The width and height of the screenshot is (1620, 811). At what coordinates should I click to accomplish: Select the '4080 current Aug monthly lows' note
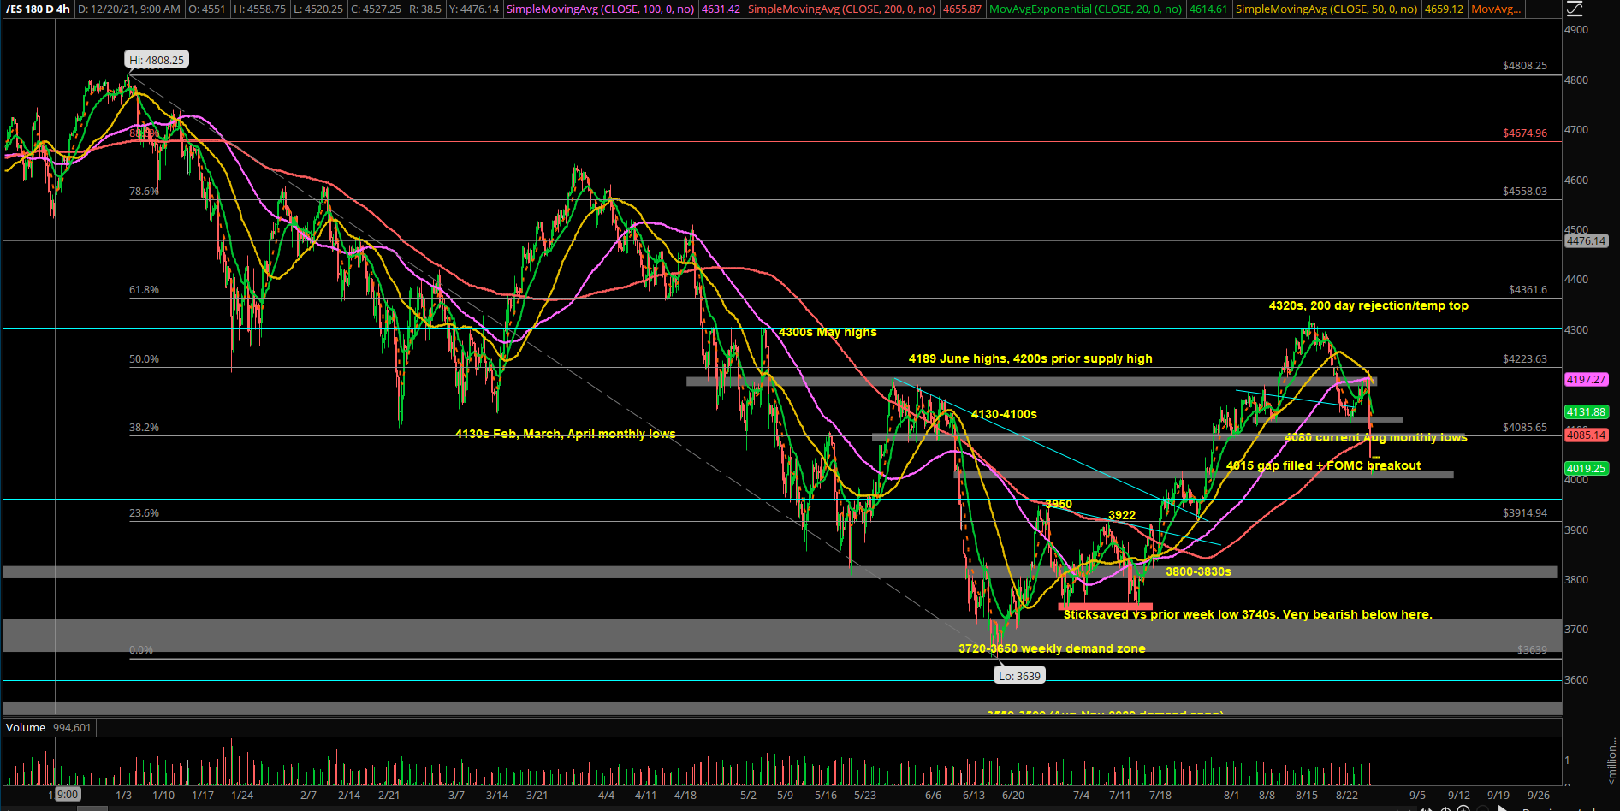1376,437
